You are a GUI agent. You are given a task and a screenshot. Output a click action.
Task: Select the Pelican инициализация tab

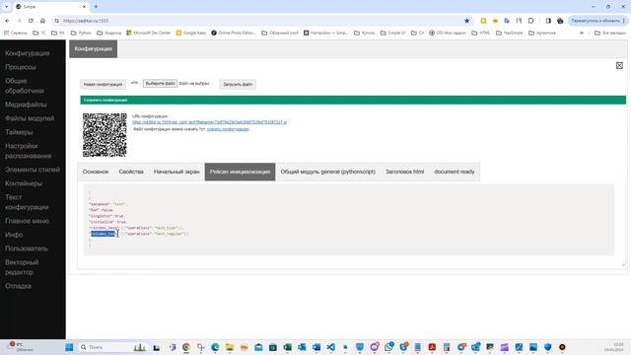point(240,172)
